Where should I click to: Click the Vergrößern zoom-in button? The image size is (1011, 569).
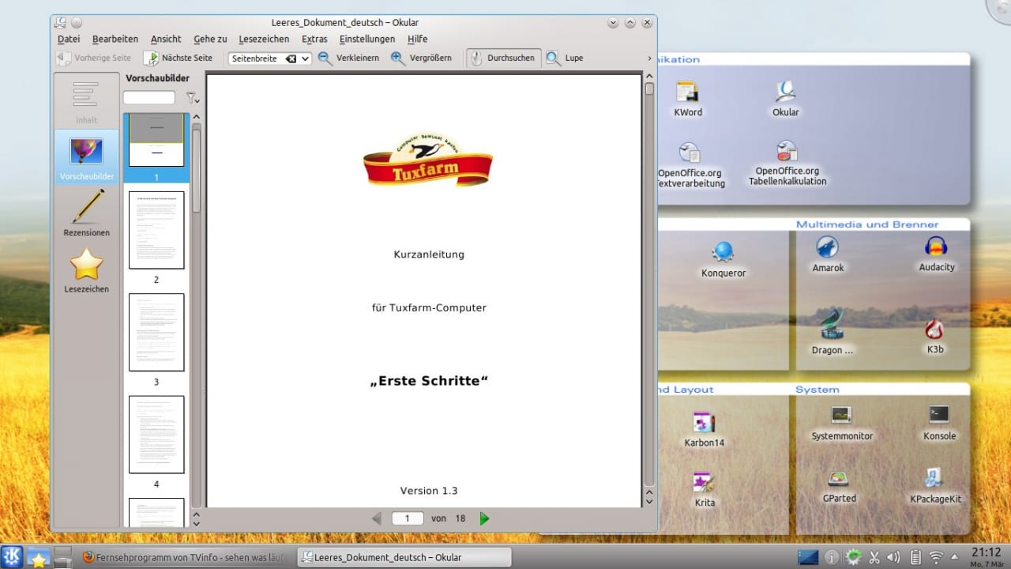click(x=421, y=58)
